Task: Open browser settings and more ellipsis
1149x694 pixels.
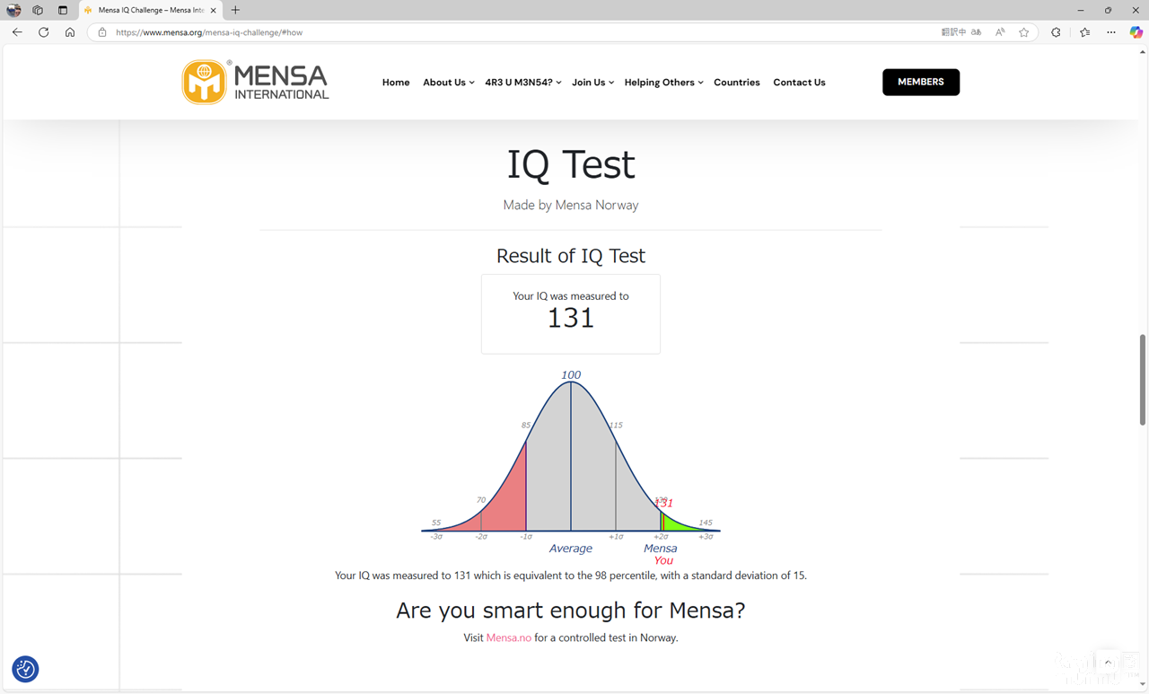Action: pos(1111,32)
